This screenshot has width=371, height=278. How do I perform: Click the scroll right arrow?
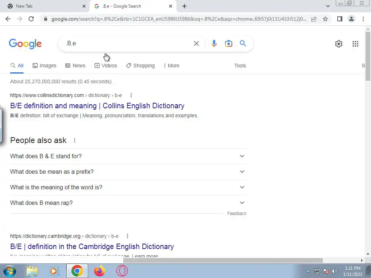tap(362, 260)
